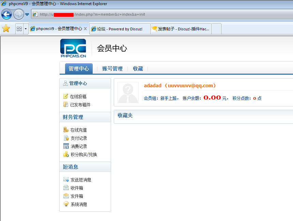This screenshot has width=293, height=221.
Task: Open the 已发布稿件 link
Action: point(80,105)
